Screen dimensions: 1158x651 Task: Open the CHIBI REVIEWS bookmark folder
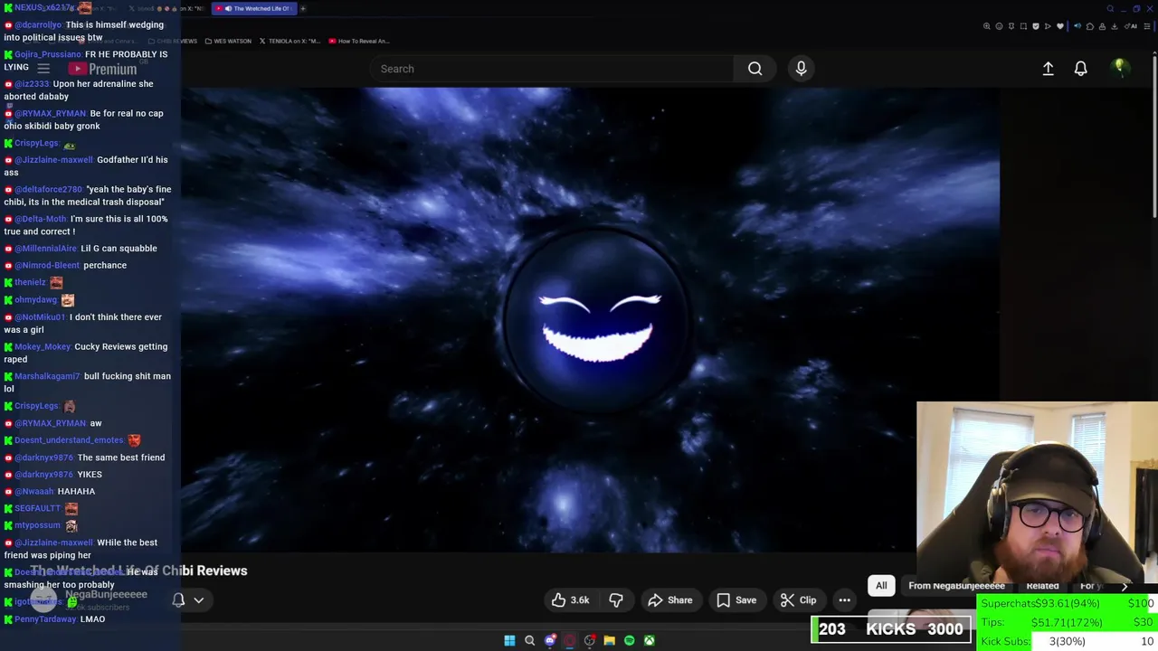(172, 41)
